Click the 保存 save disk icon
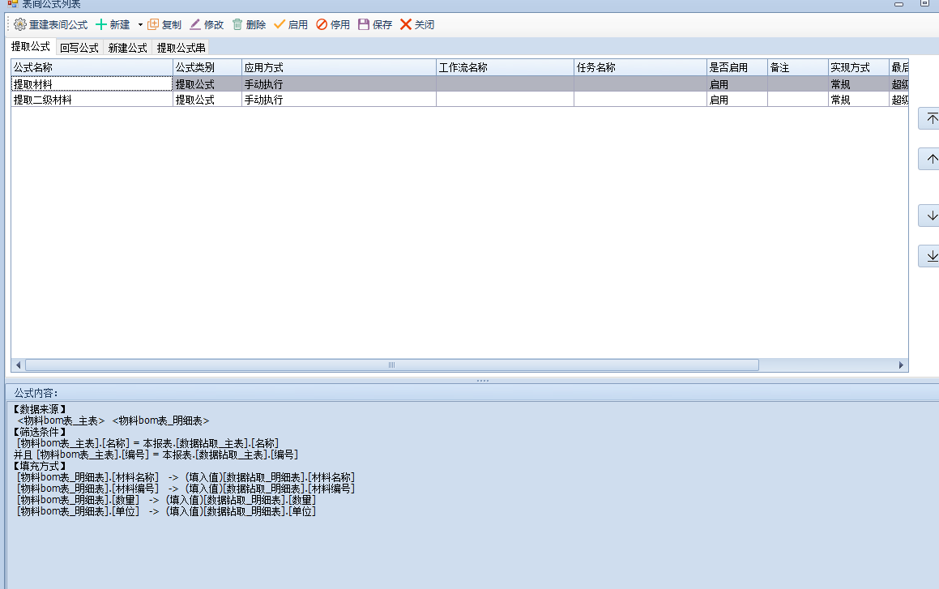 [x=364, y=25]
